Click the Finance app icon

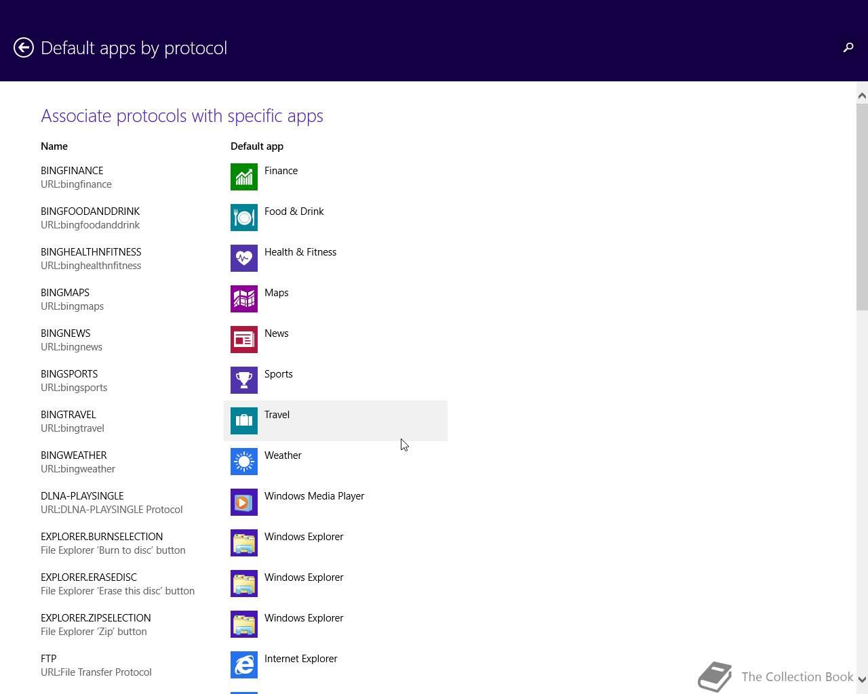(x=244, y=177)
